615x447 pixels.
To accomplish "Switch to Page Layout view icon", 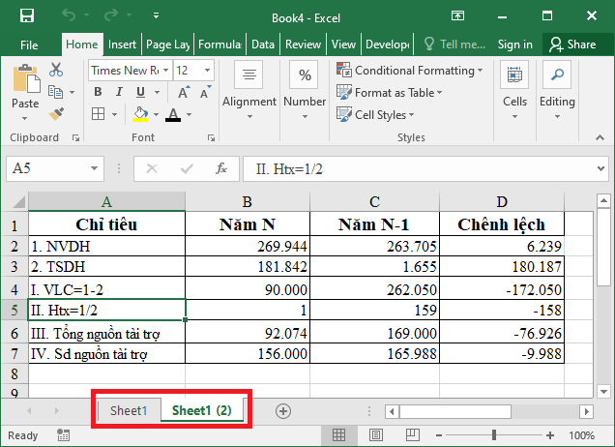I will [375, 436].
